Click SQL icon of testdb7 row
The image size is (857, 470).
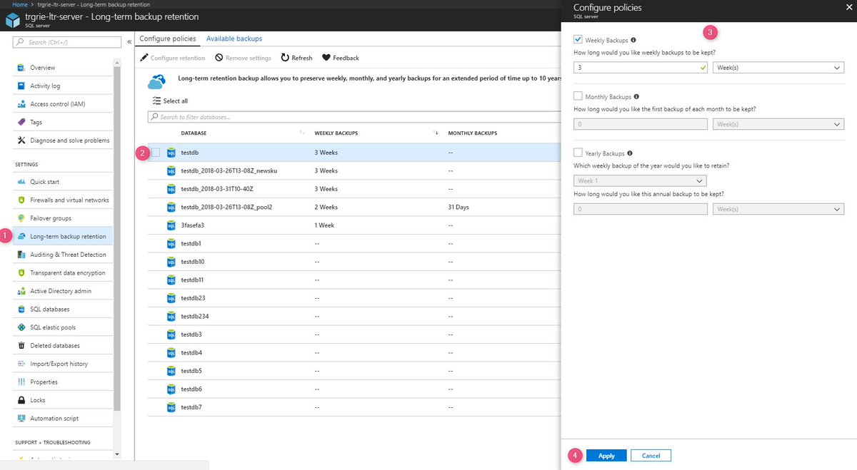171,407
